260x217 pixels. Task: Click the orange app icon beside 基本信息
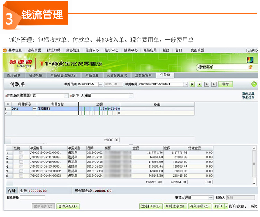tap(5, 50)
